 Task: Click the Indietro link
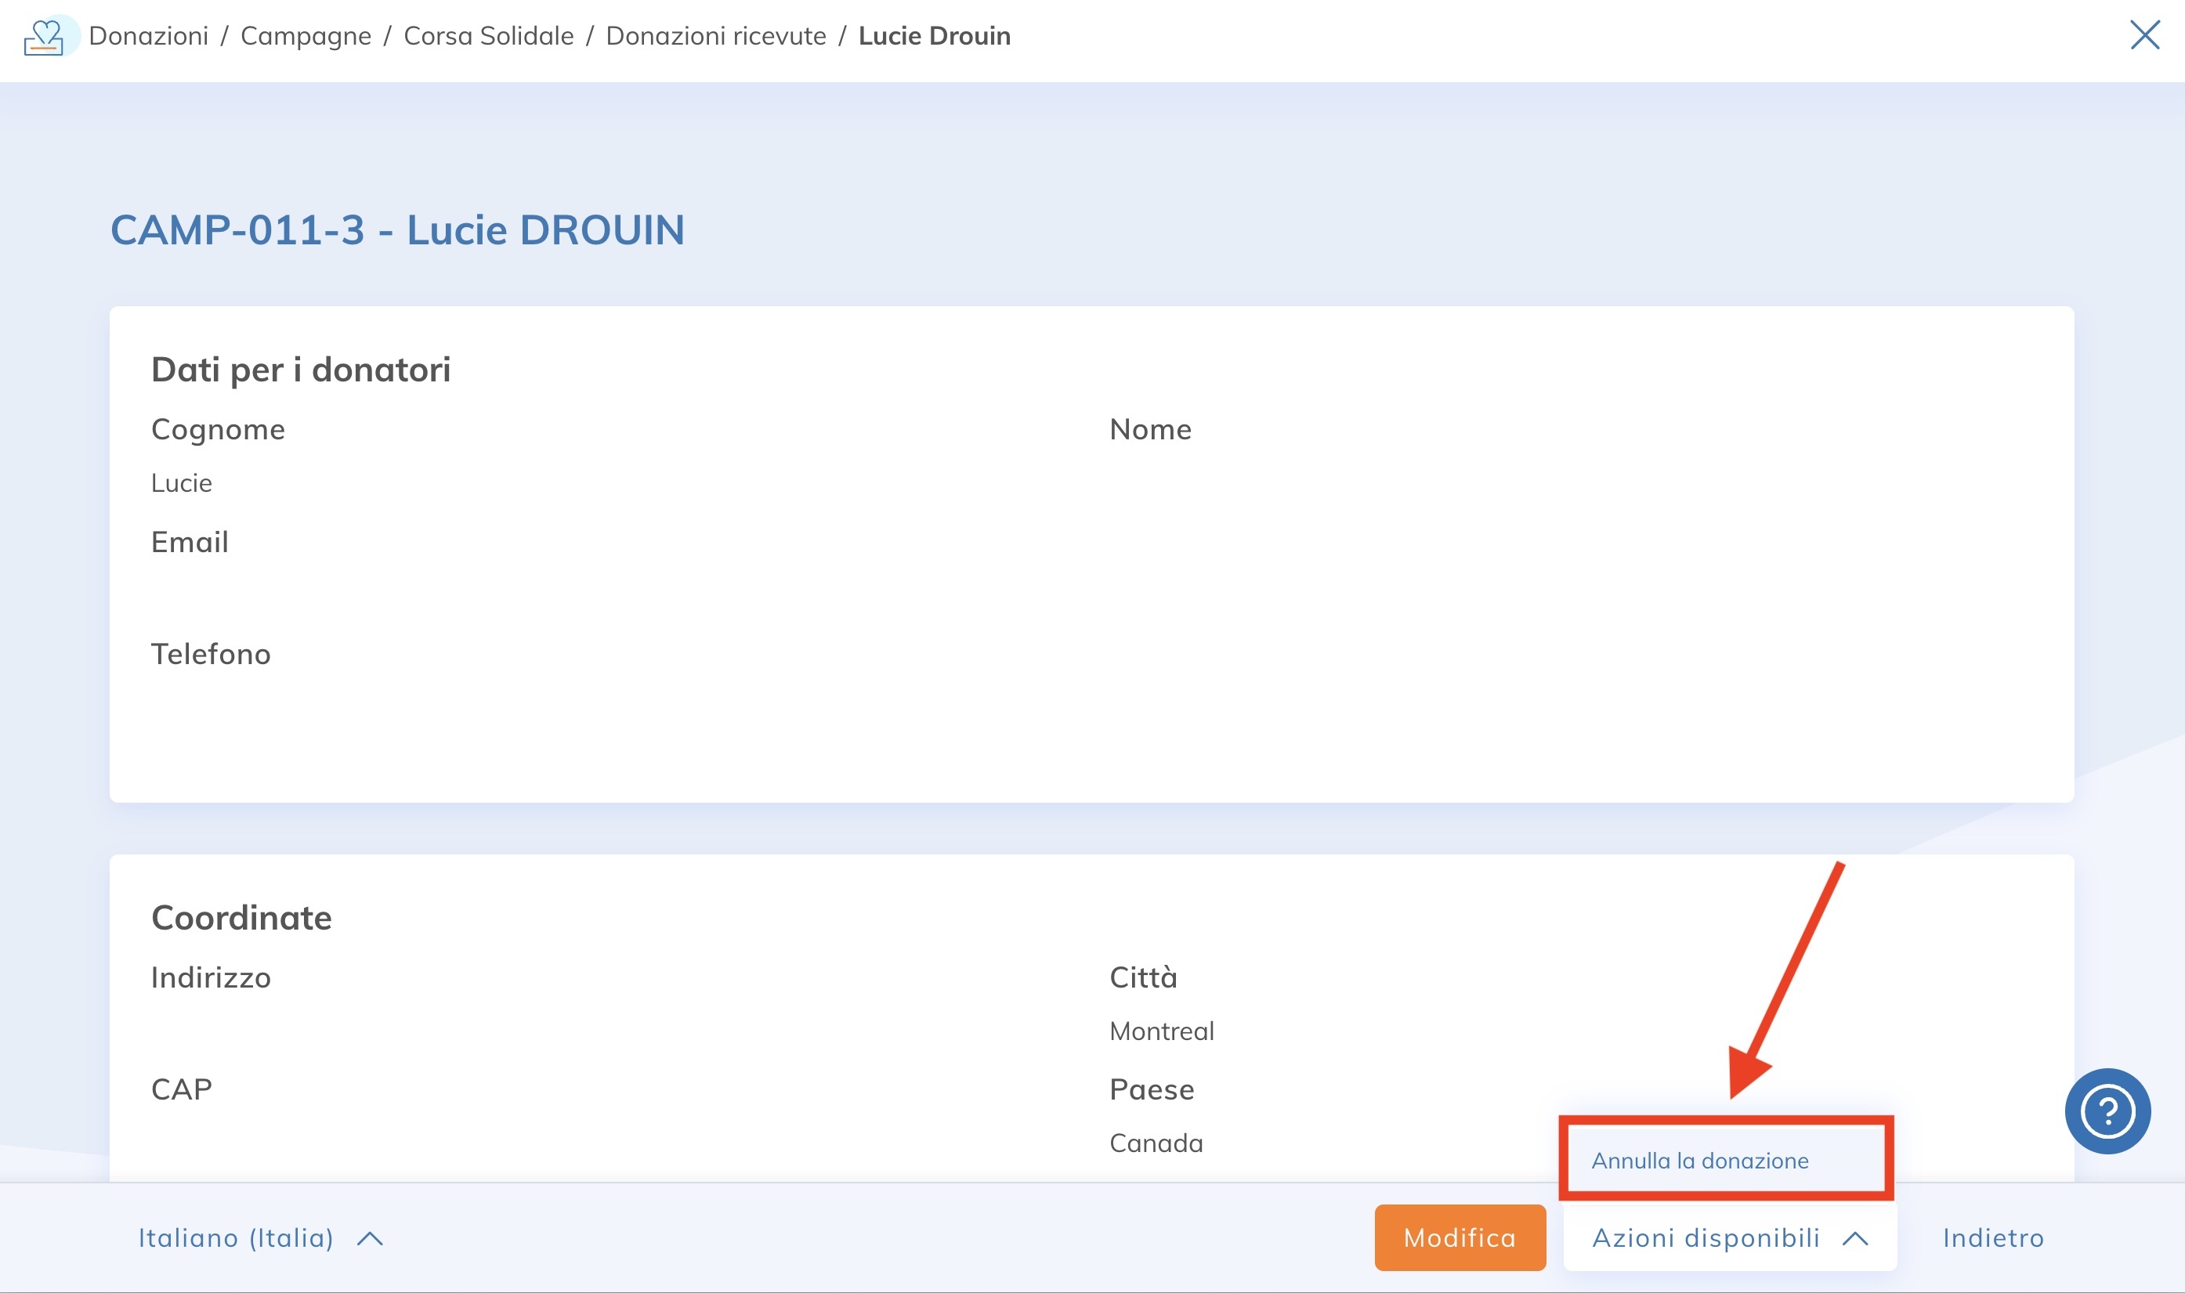click(x=1993, y=1238)
